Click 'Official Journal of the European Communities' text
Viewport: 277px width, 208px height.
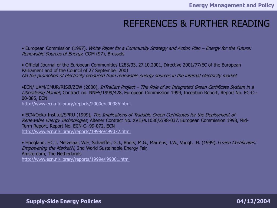71,65
